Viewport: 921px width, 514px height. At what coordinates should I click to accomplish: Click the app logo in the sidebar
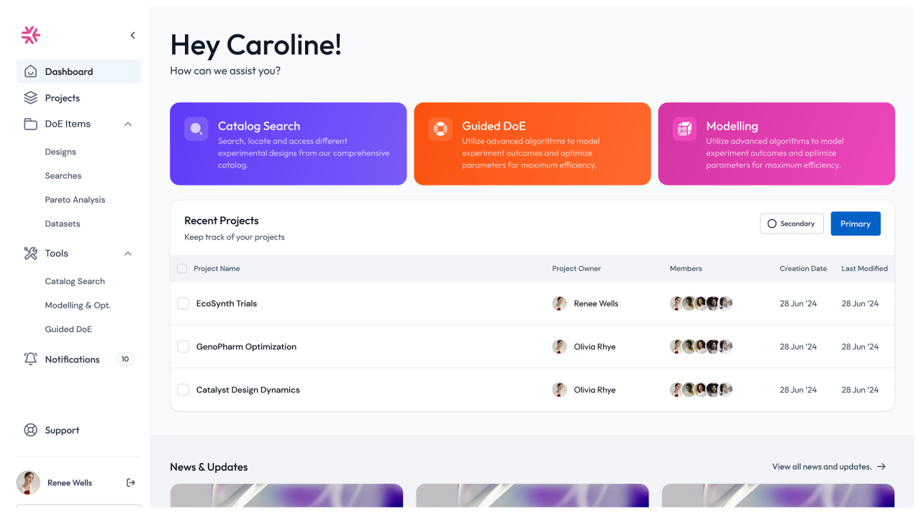coord(30,35)
